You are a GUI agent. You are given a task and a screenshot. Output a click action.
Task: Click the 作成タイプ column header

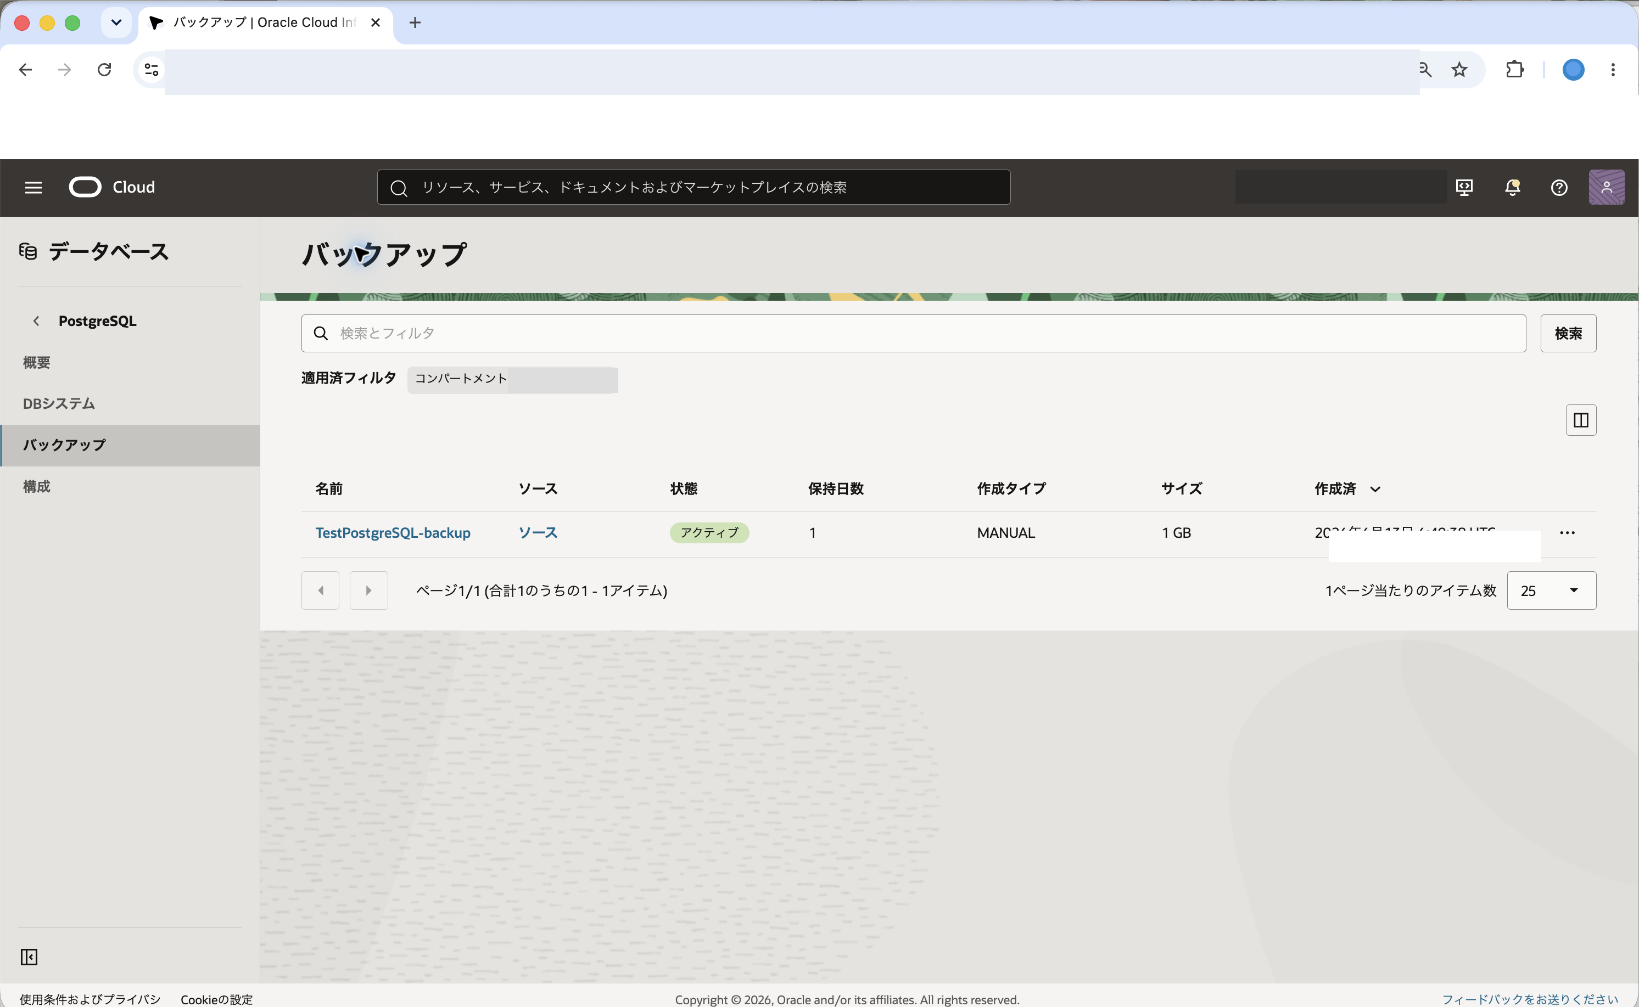[1011, 489]
